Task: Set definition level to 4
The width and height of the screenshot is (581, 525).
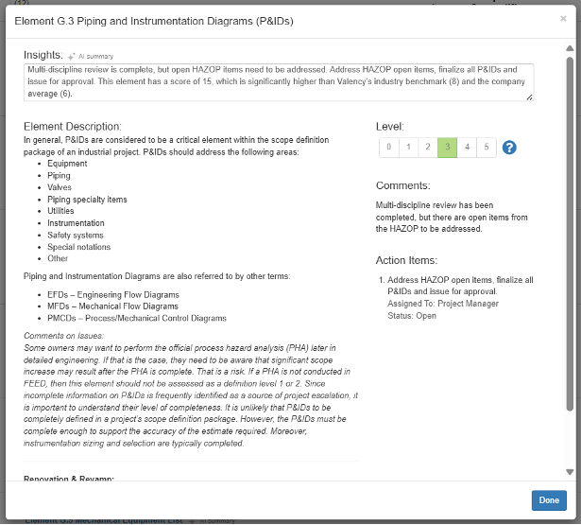Action: pos(467,148)
